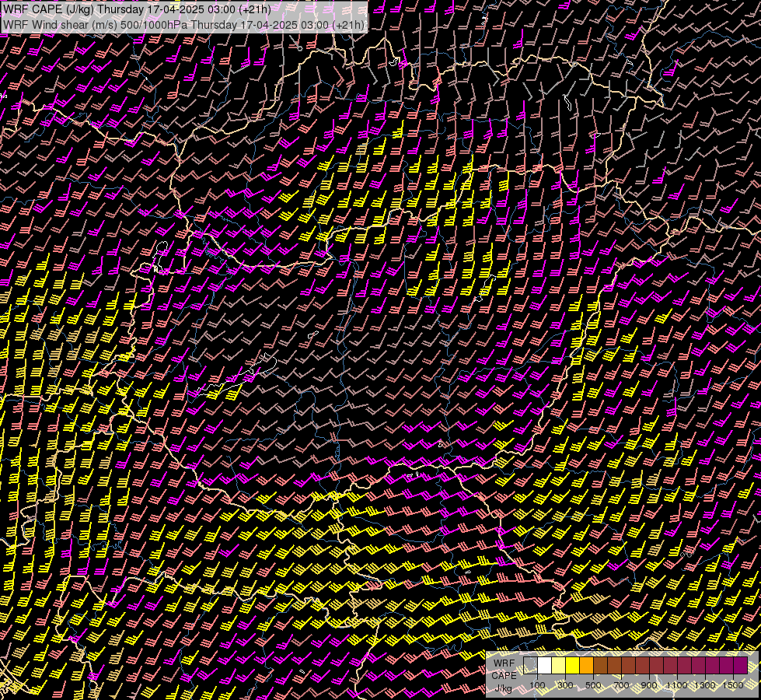The width and height of the screenshot is (761, 700).
Task: Click the legend value 1300
Action: (x=705, y=685)
